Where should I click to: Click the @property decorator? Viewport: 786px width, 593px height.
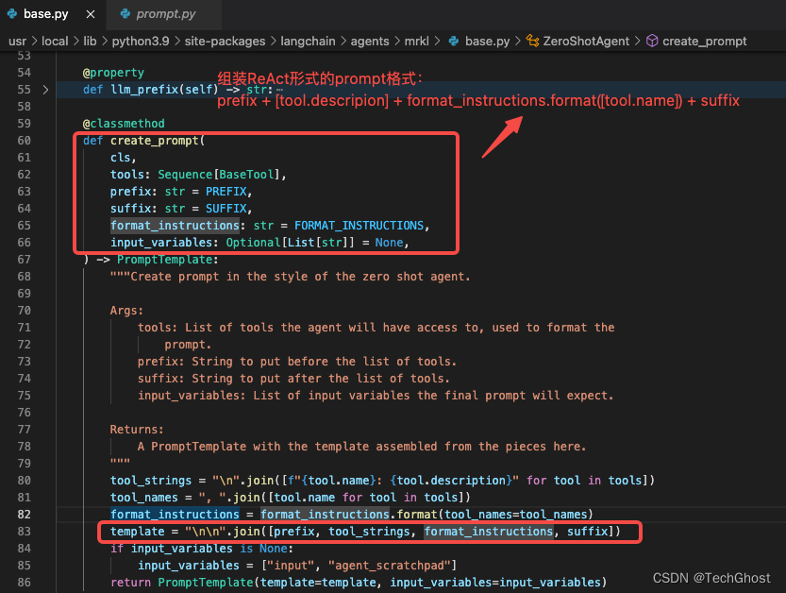click(113, 73)
